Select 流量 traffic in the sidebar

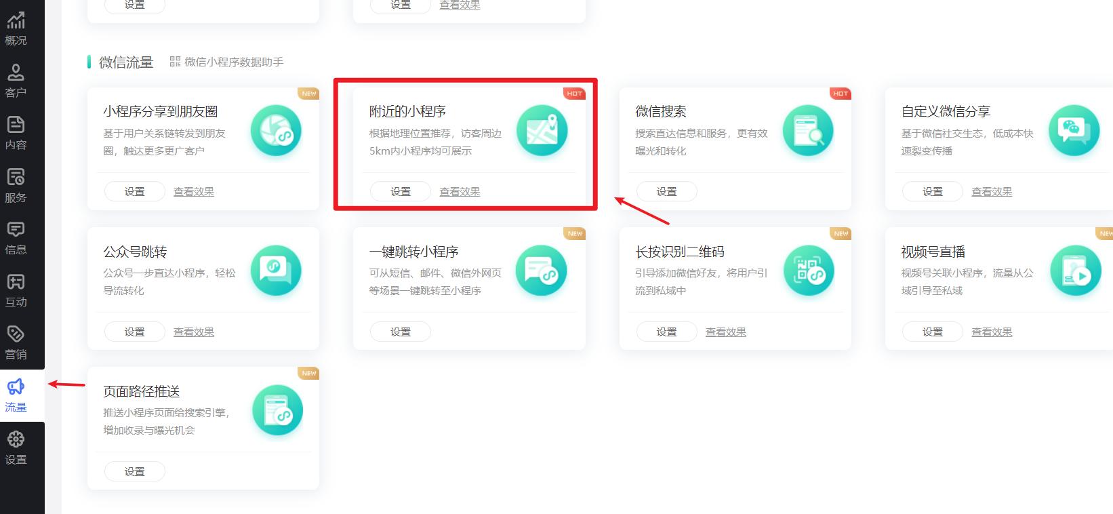pyautogui.click(x=16, y=395)
